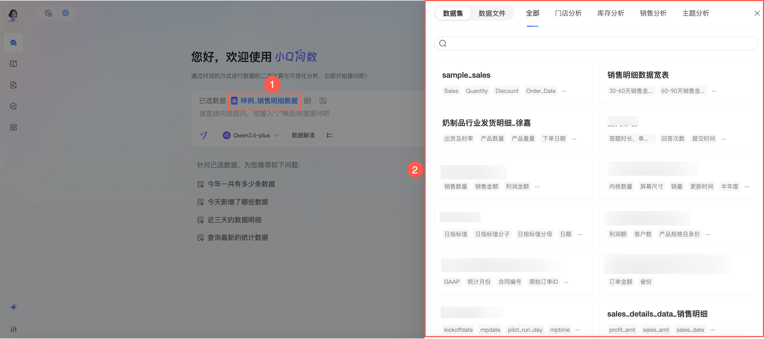764x339 pixels.
Task: Click ellipsis on the sample_sales card
Action: 564,91
